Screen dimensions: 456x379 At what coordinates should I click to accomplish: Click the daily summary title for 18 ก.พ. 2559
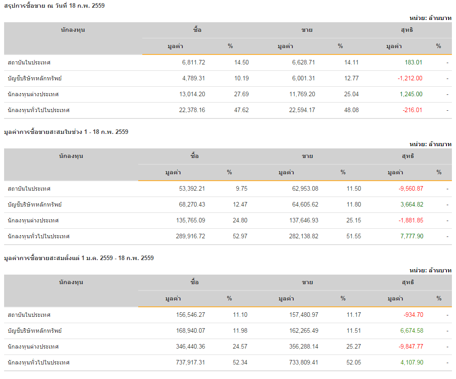(x=54, y=6)
